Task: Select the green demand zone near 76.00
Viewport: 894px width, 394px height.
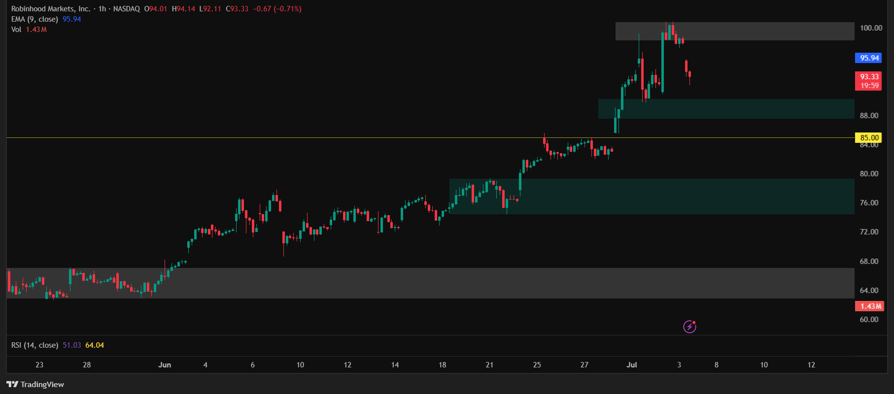Action: click(x=652, y=197)
